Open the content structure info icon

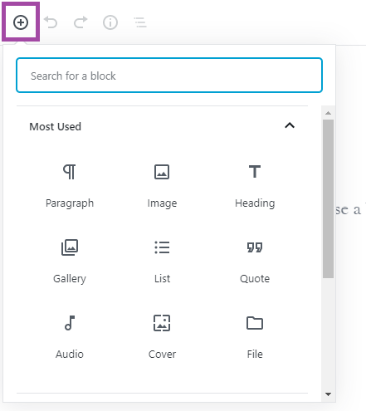coord(110,22)
